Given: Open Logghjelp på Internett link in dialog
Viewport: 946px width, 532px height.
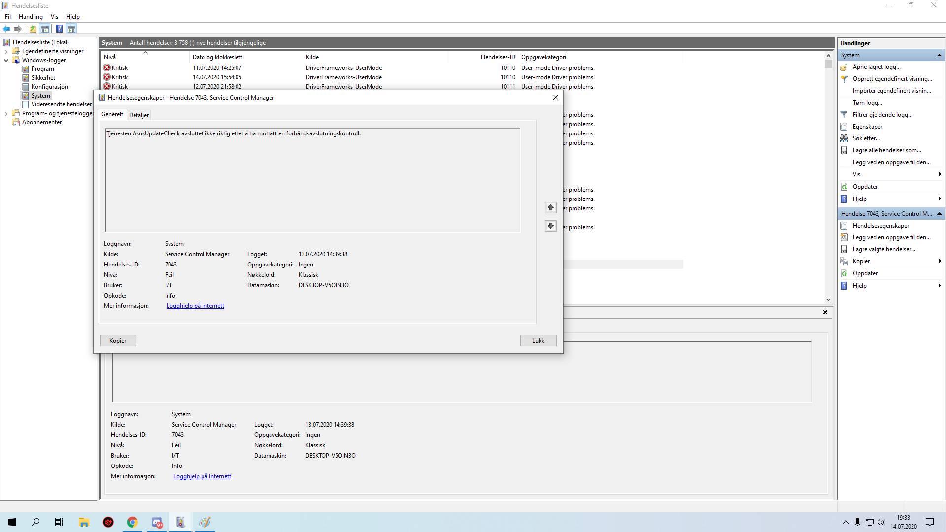Looking at the screenshot, I should click(x=195, y=306).
